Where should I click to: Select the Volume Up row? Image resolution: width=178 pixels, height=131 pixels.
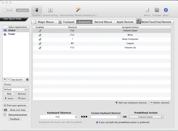pyautogui.click(x=102, y=48)
